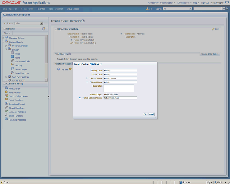Click the Plural Label input field
Image resolution: width=230 pixels, height=184 pixels.
pos(120,74)
